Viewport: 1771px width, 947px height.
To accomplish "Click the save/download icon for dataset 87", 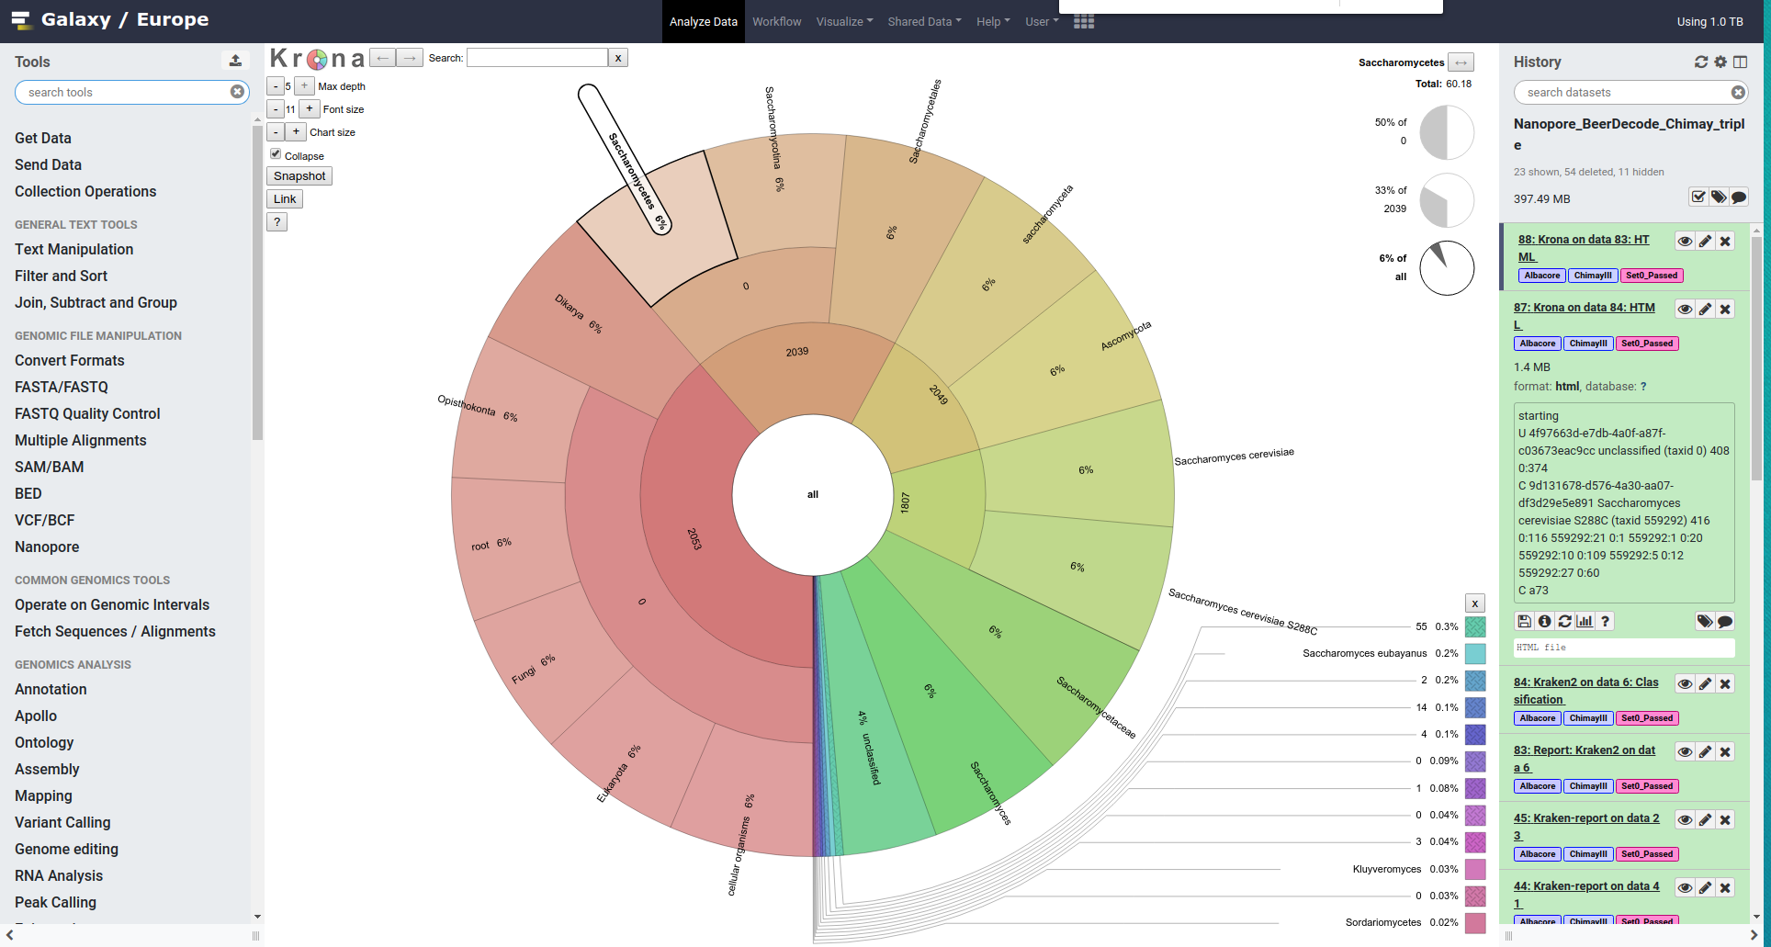I will point(1524,622).
